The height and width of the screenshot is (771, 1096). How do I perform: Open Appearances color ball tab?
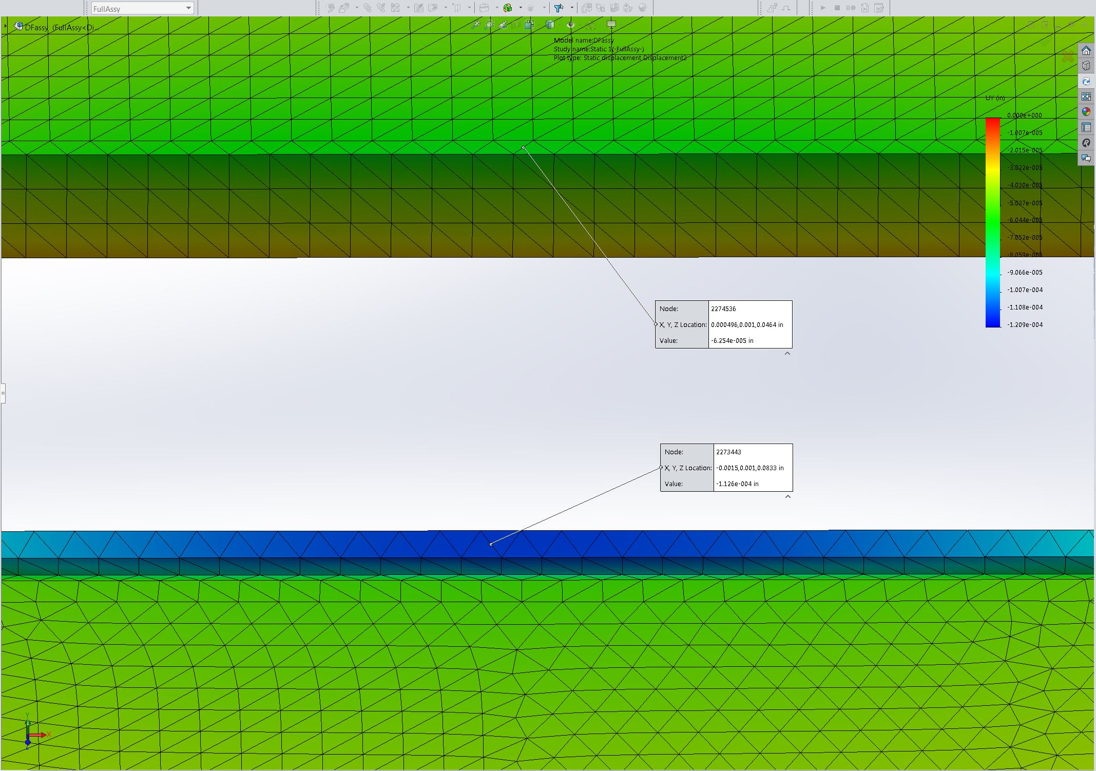pos(1086,111)
